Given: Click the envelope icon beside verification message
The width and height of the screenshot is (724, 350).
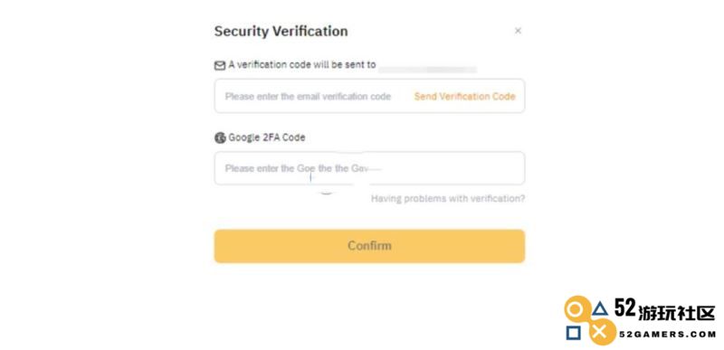Looking at the screenshot, I should (220, 65).
